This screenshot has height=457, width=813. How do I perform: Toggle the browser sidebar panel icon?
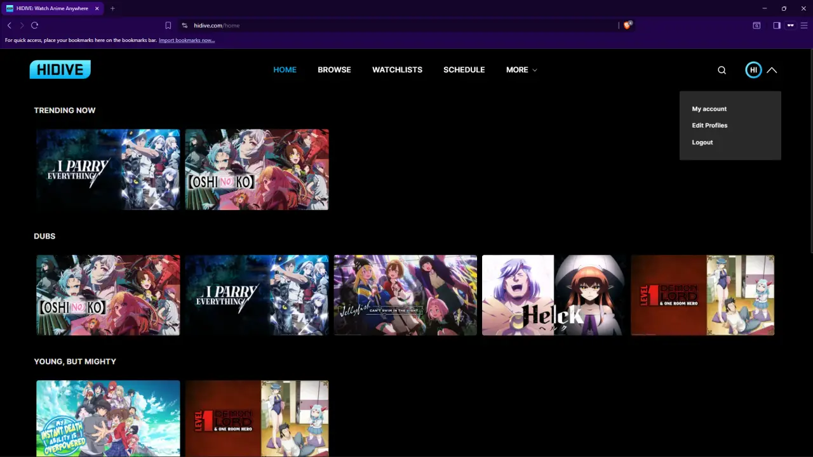[777, 25]
